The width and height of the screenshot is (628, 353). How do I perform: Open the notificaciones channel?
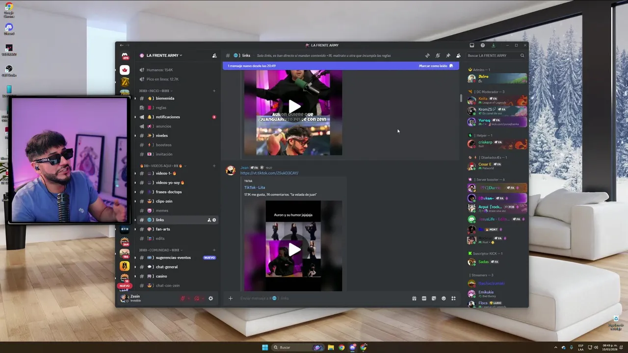point(178,117)
